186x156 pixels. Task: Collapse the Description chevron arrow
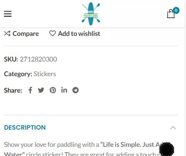point(173,128)
